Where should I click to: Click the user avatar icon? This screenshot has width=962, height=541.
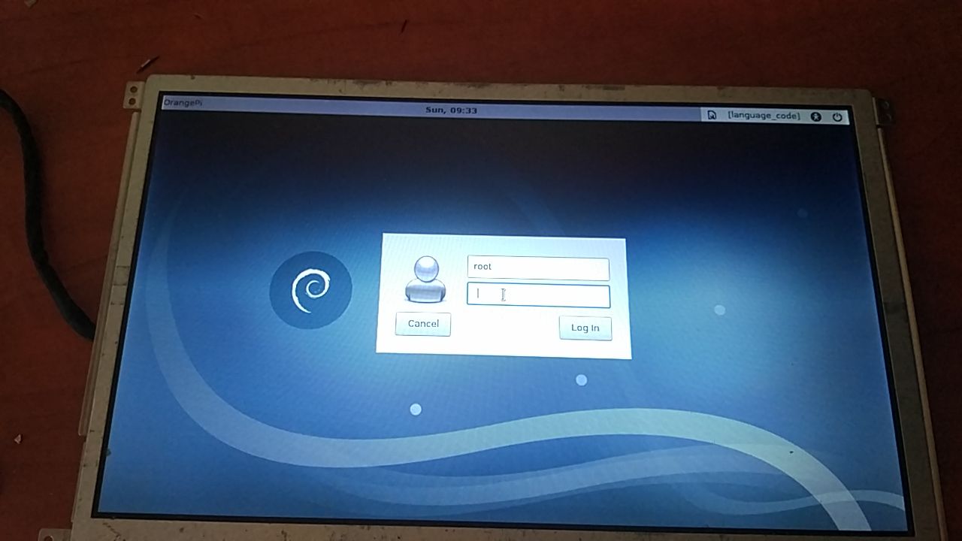(x=426, y=279)
